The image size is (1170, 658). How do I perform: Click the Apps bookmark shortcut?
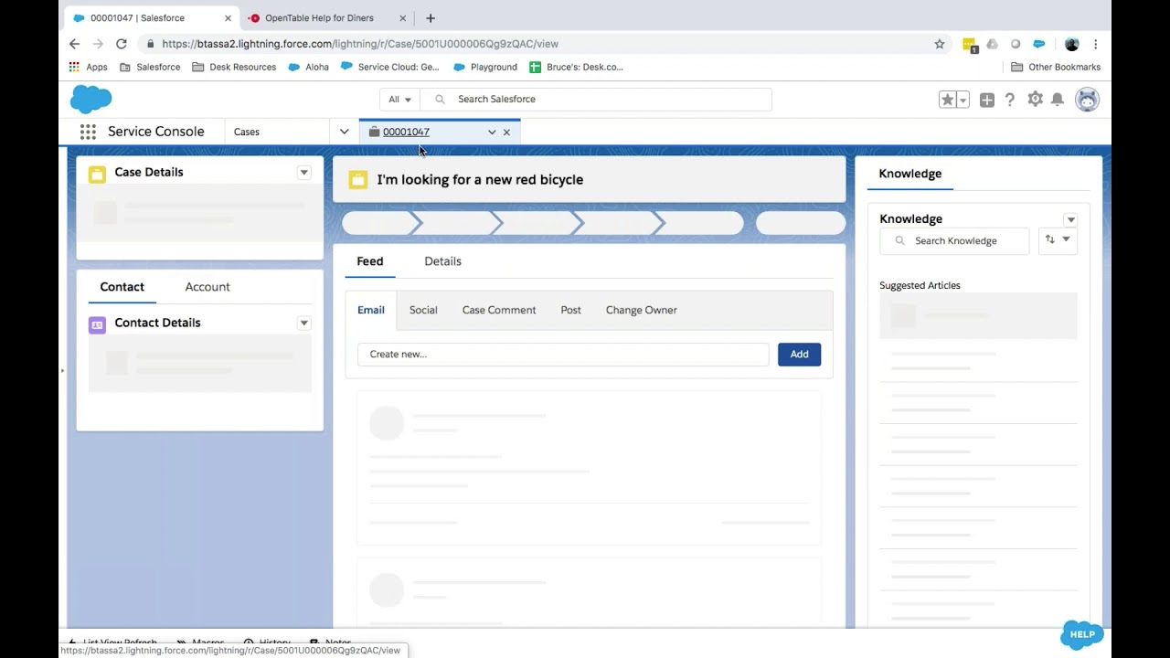88,67
